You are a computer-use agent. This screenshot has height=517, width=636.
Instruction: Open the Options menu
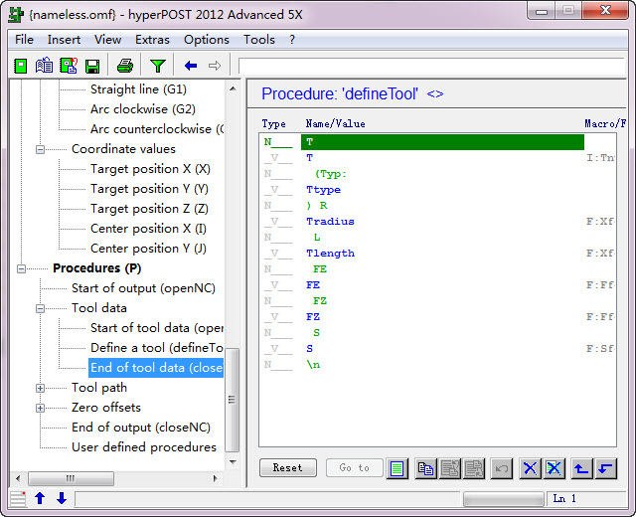tap(207, 40)
